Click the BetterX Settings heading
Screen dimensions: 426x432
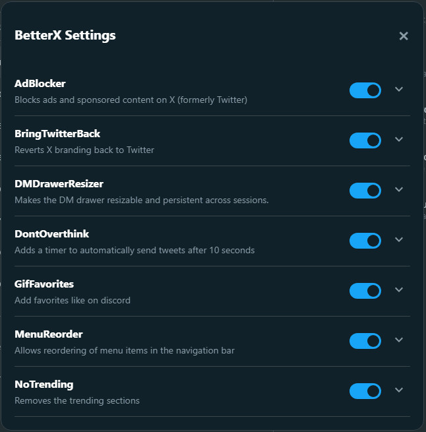(x=65, y=36)
